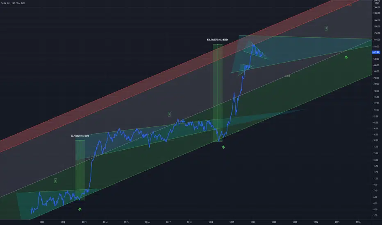Click the 13.50 price axis label
The image size is (382, 225).
click(x=376, y=172)
